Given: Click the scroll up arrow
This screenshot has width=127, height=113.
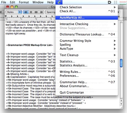Looking at the screenshot, I should click(121, 101).
